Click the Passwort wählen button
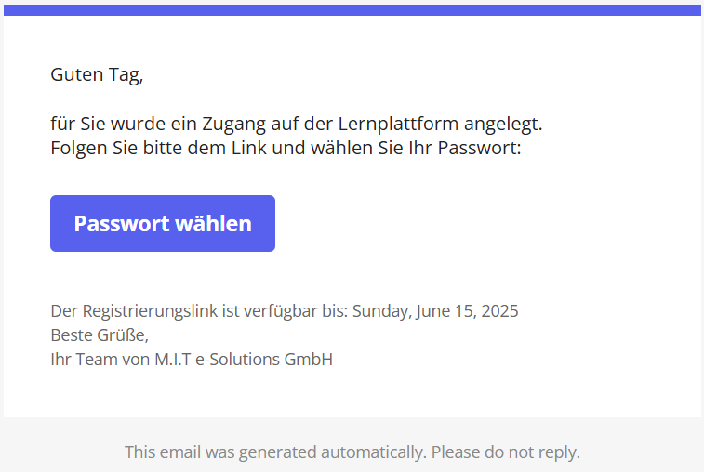This screenshot has height=472, width=704. tap(163, 223)
